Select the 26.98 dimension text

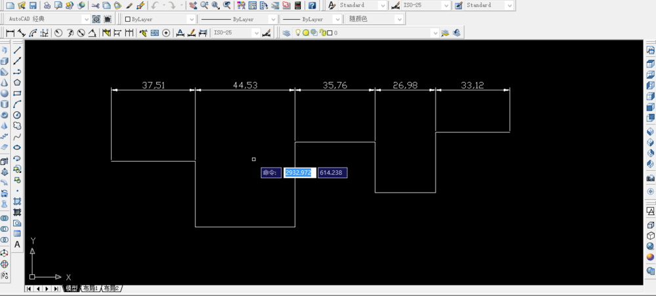[x=405, y=85]
